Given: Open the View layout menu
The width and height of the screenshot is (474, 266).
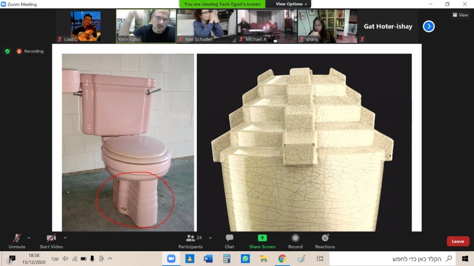Looking at the screenshot, I should 460,15.
